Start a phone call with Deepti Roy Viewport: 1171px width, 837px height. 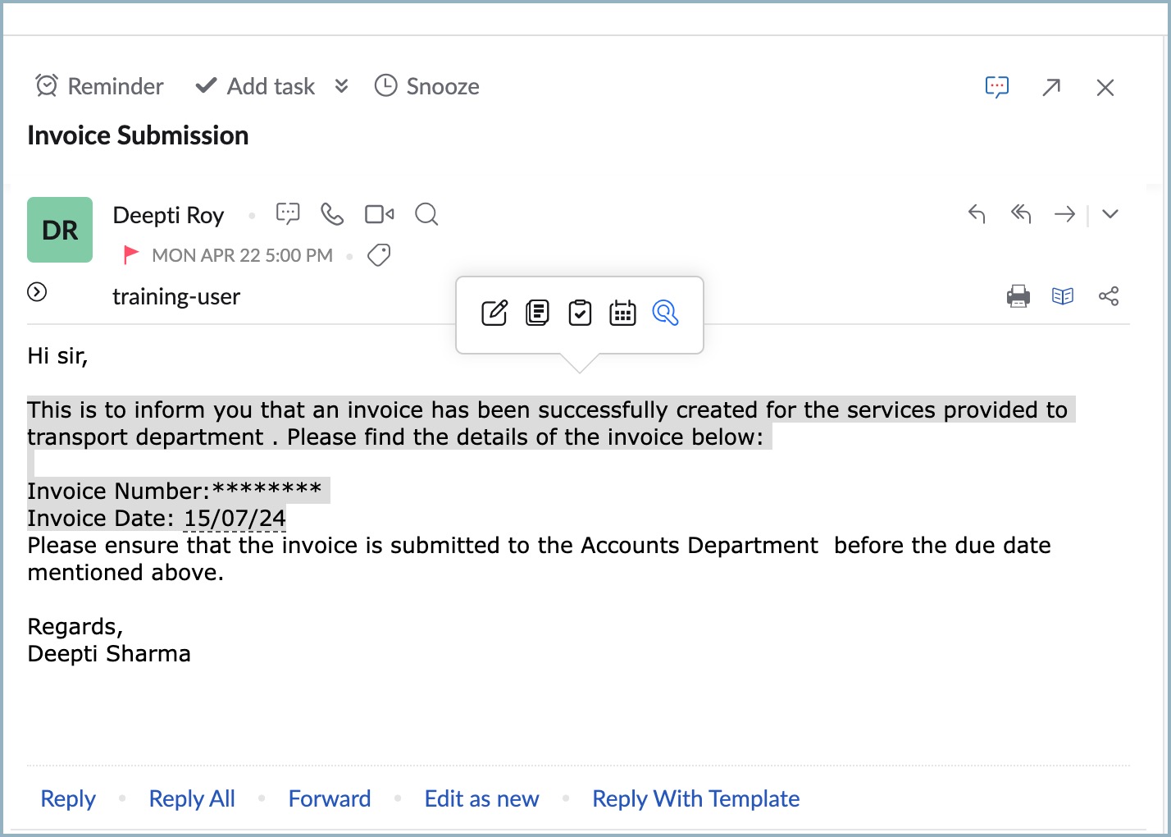[332, 214]
